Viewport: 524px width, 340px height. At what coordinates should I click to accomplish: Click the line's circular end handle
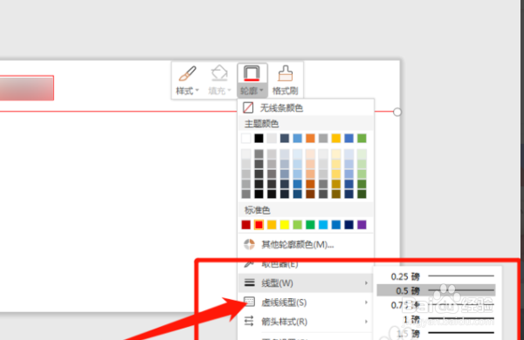tap(397, 112)
